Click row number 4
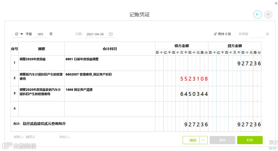278x151 pixels. tap(14, 108)
